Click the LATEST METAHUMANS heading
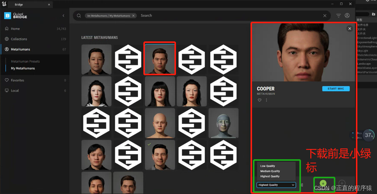This screenshot has width=377, height=194. pyautogui.click(x=100, y=37)
